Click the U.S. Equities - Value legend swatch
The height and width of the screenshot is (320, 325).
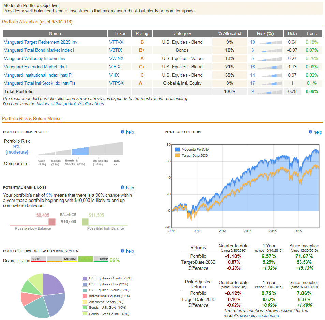pos(85,290)
